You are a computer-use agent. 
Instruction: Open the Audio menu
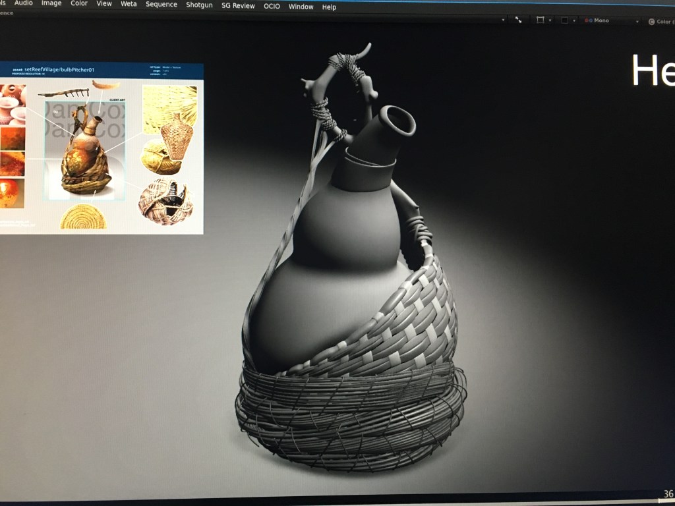click(23, 3)
